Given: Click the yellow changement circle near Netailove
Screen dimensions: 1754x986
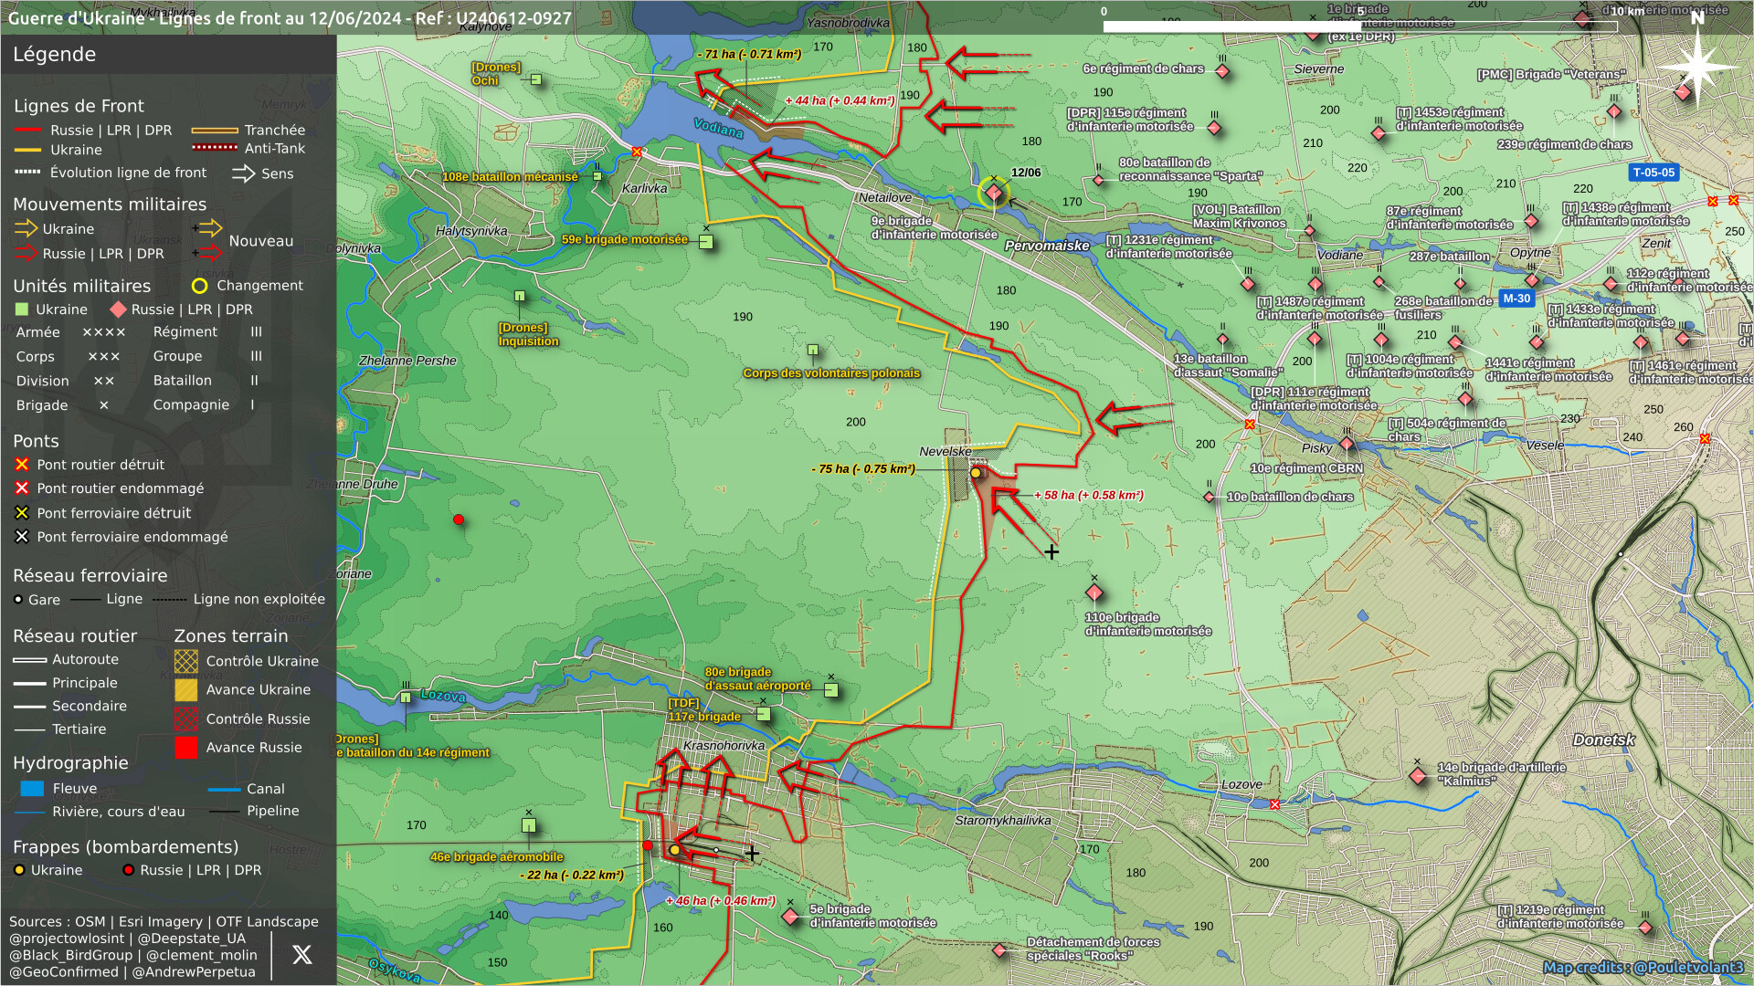Looking at the screenshot, I should [x=993, y=193].
